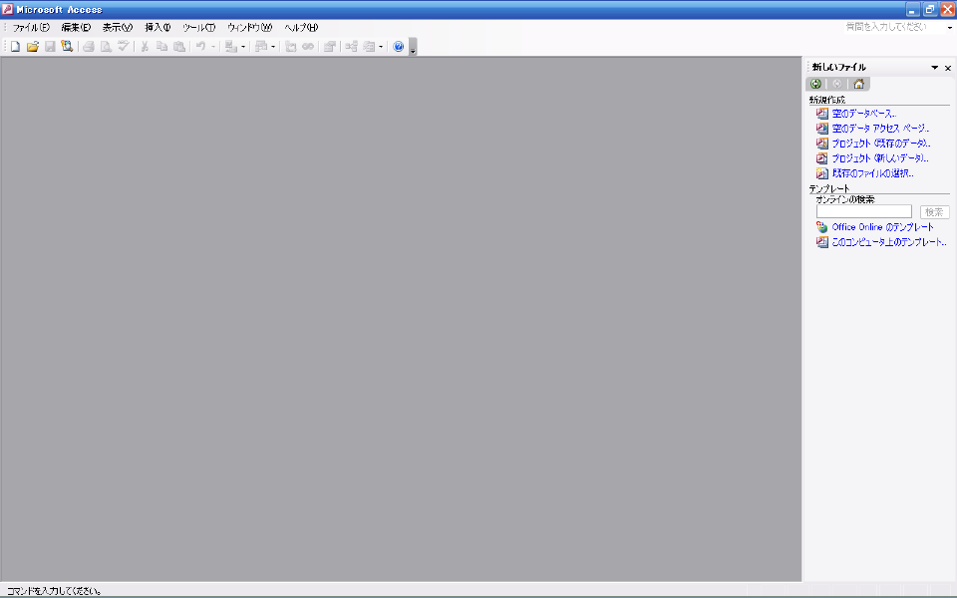Close the 新しいファイル task pane
This screenshot has height=598, width=957.
(x=948, y=68)
